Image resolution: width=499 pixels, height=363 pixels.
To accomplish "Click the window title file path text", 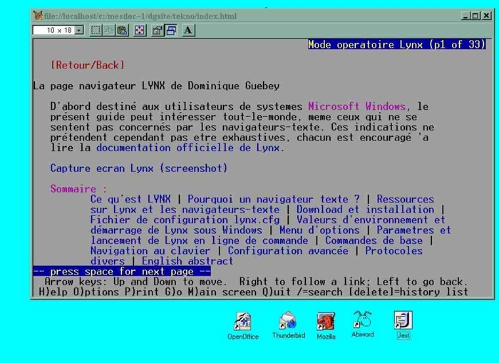I will 140,16.
